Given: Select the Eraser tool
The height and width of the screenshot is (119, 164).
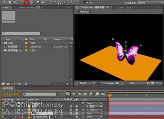Looking at the screenshot, I should (x=65, y=3).
